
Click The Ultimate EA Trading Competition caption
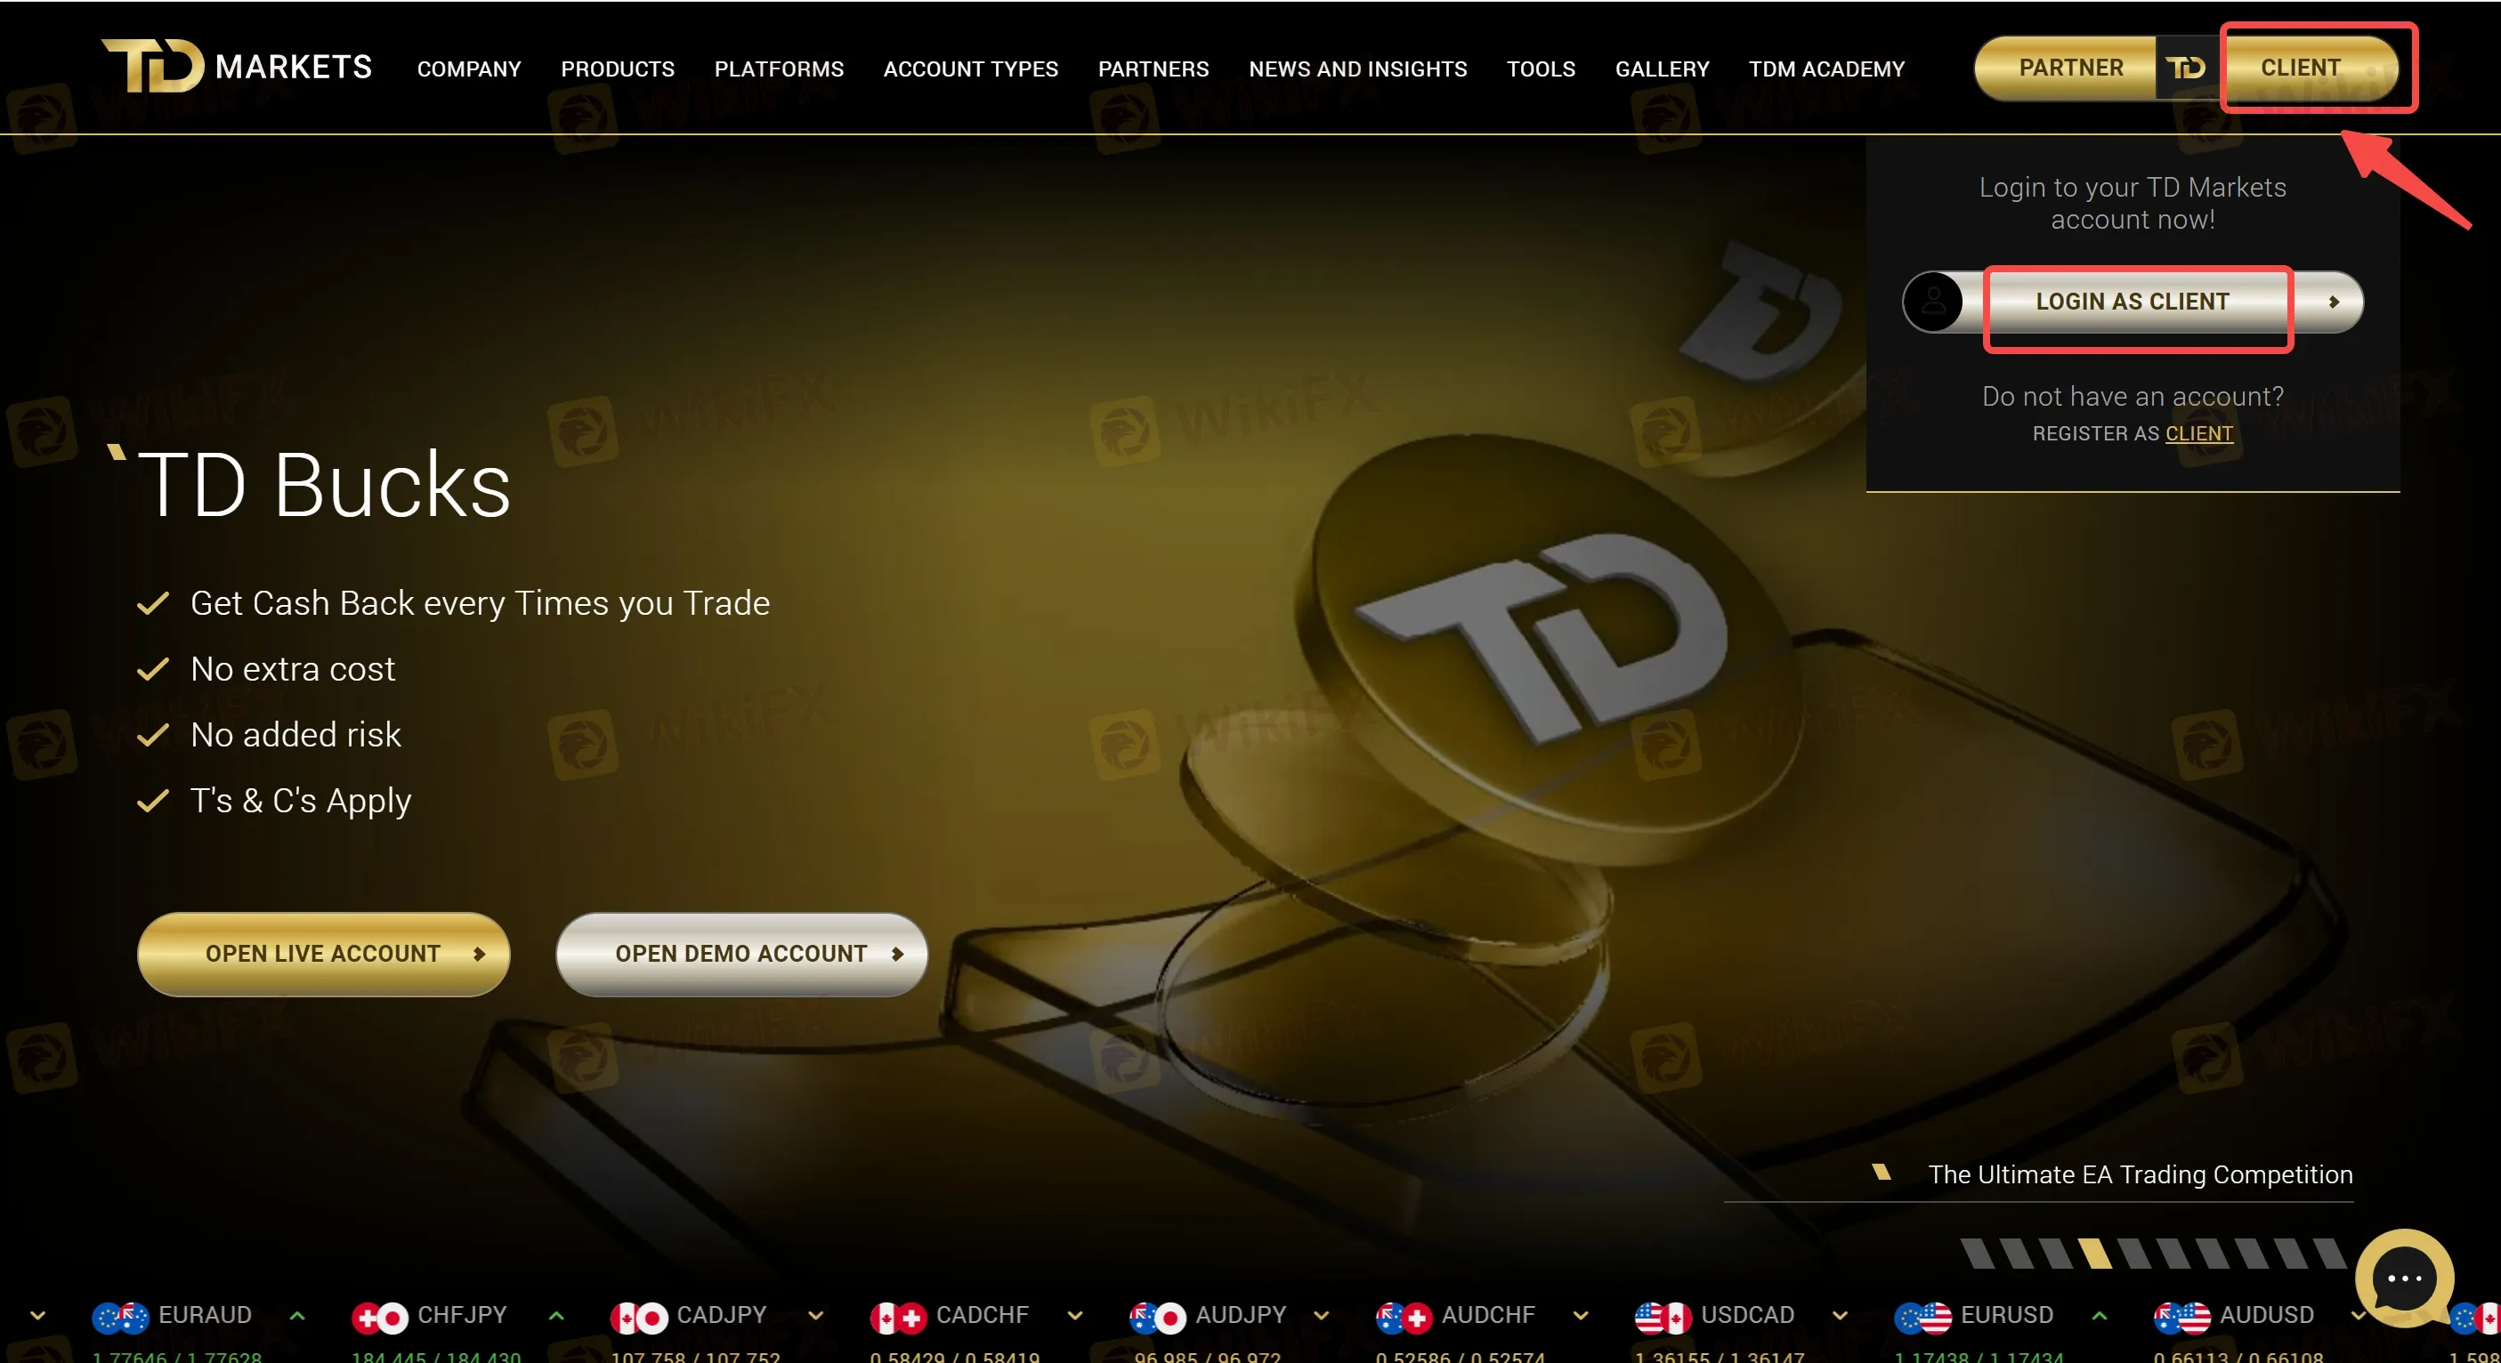pyautogui.click(x=2140, y=1174)
